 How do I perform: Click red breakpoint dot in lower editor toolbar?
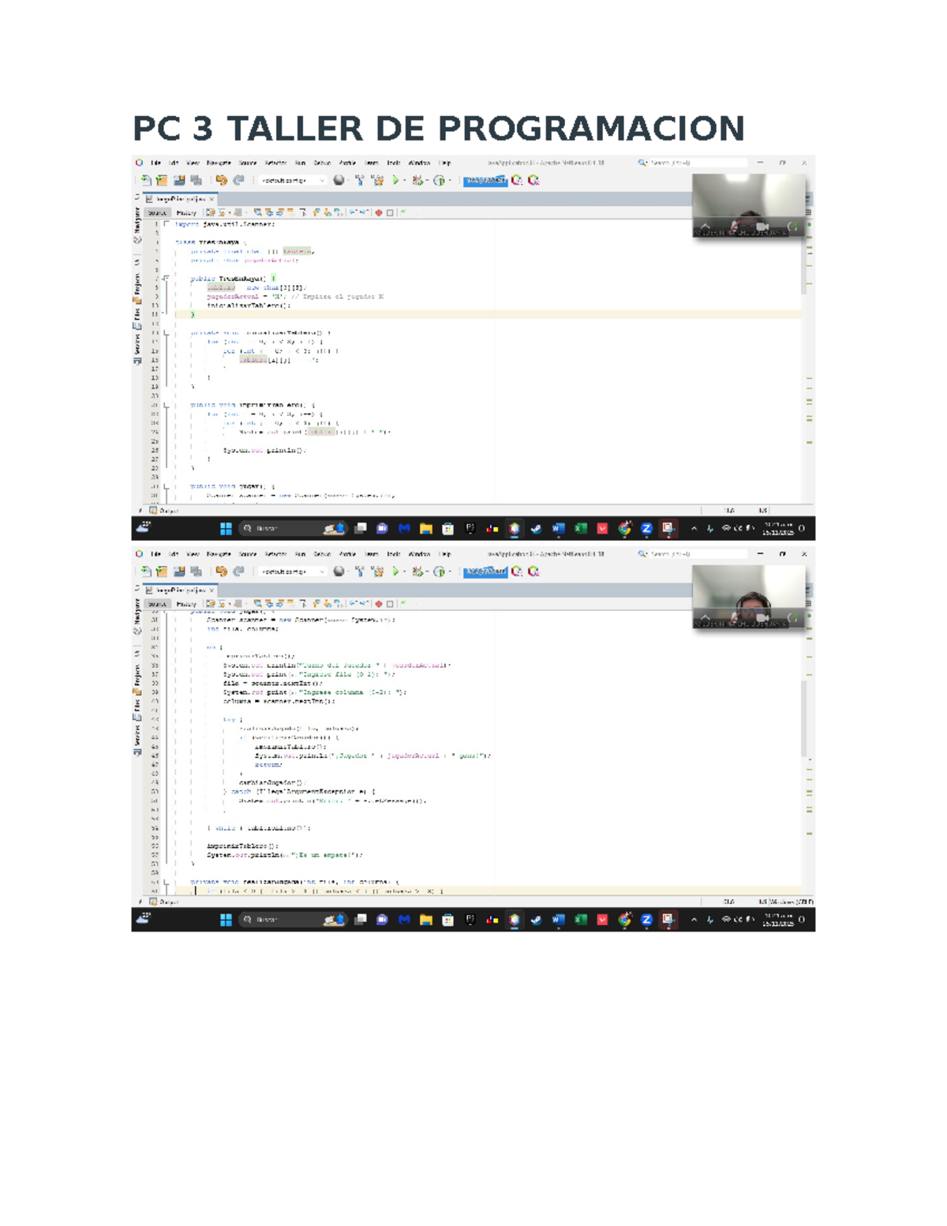tap(379, 603)
